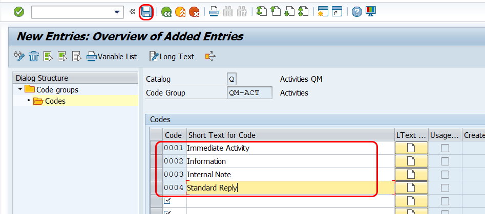The image size is (485, 214).
Task: Open long text for Information row
Action: point(411,161)
